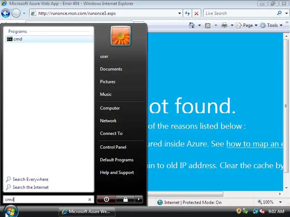Lock the computer with lock button
290x217 pixels.
125,199
